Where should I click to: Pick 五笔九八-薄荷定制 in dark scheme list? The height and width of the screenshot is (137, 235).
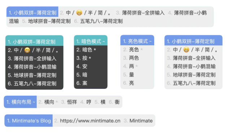34,83
